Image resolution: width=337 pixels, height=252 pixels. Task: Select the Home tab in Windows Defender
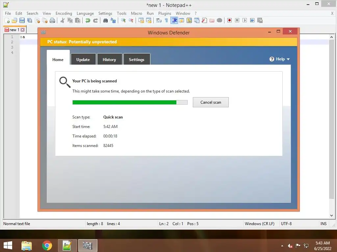(58, 58)
